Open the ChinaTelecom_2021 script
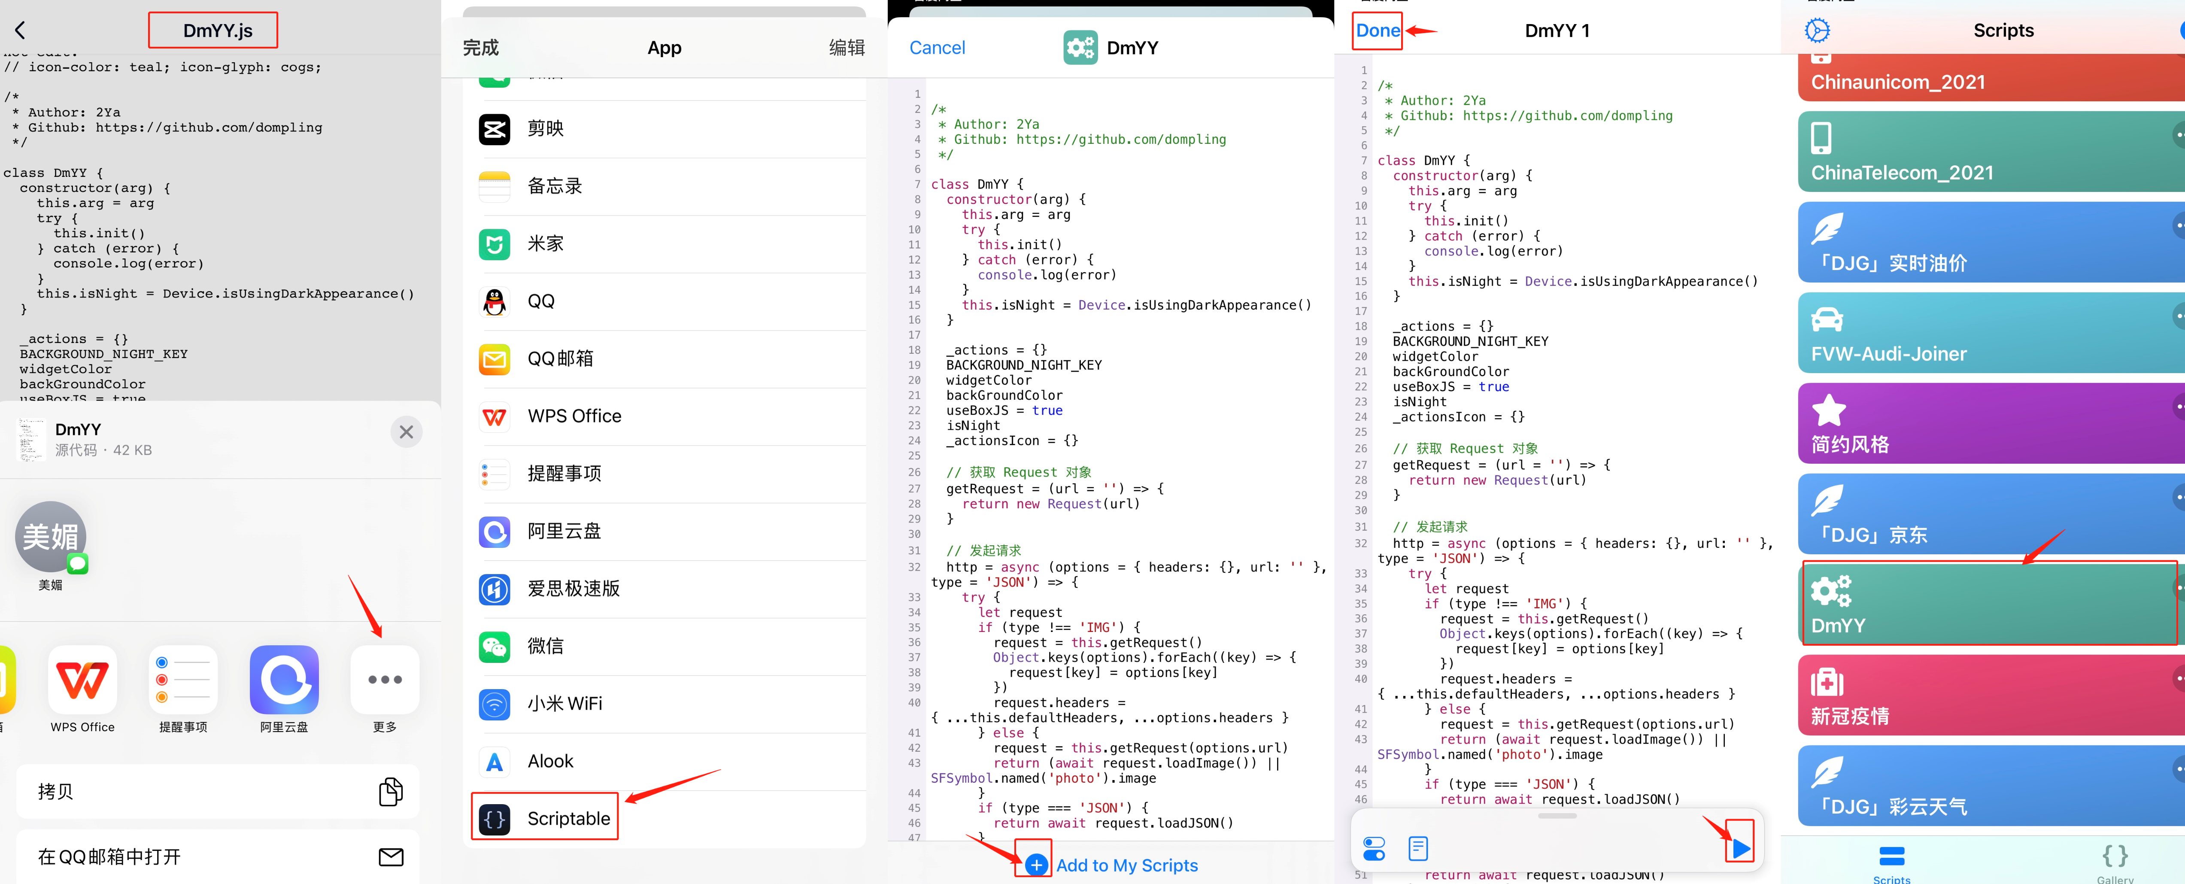The width and height of the screenshot is (2185, 884). (1991, 152)
